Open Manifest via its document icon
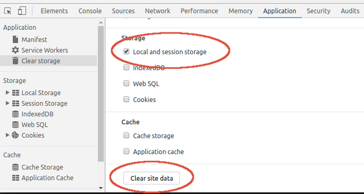 (15, 39)
